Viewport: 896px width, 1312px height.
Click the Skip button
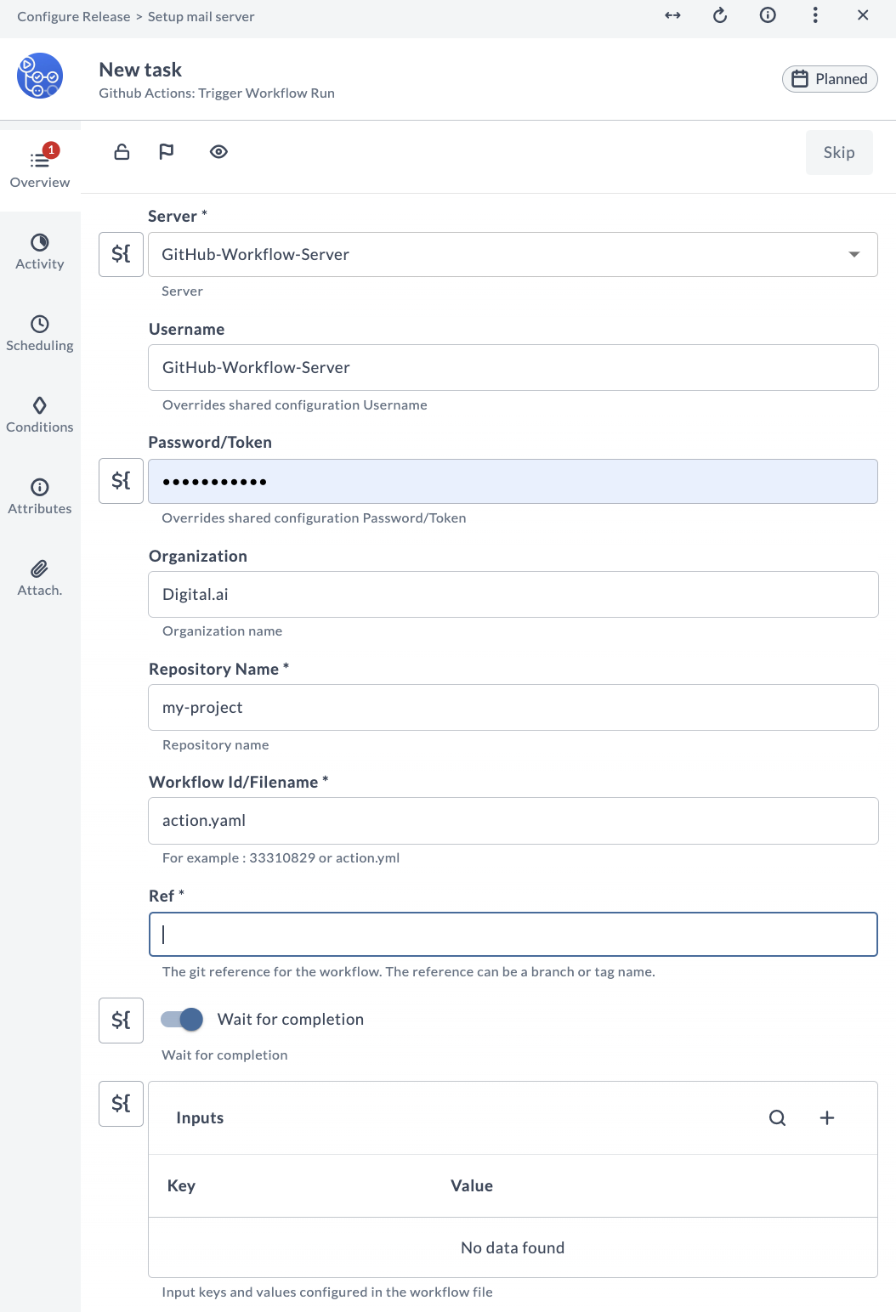[x=839, y=152]
